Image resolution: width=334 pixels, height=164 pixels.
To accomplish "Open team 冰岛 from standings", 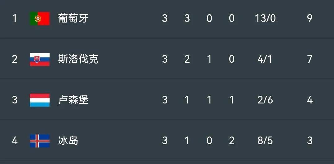I will (68, 141).
